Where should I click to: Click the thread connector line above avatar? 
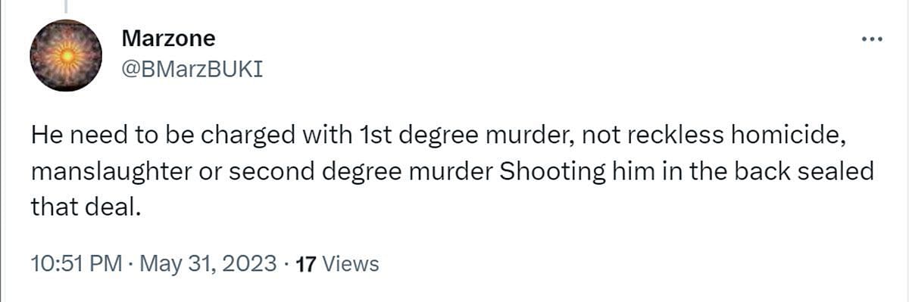[66, 7]
